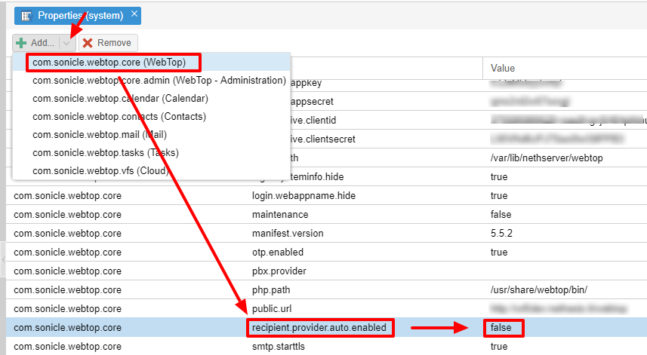Viewport: 647px width, 355px height.
Task: Choose com.sonicle.webtop.mail (Mail) menu entry
Action: 151,135
